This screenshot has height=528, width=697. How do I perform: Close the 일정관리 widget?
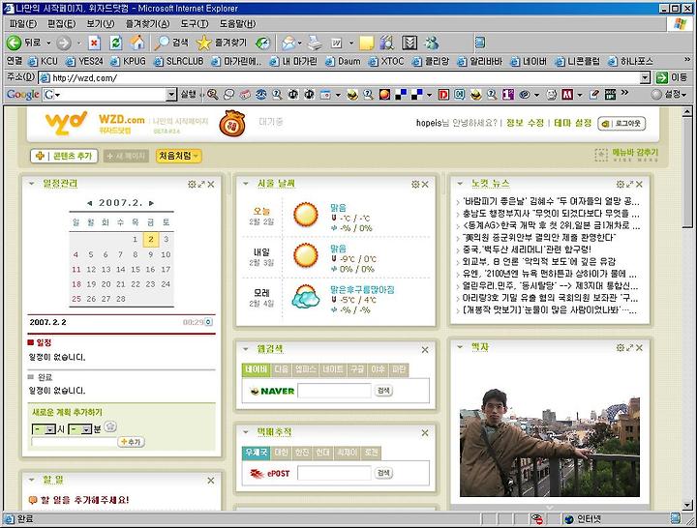point(211,185)
